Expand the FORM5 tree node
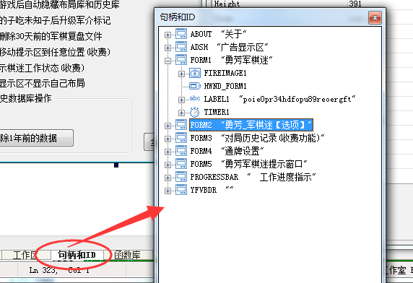 point(168,165)
